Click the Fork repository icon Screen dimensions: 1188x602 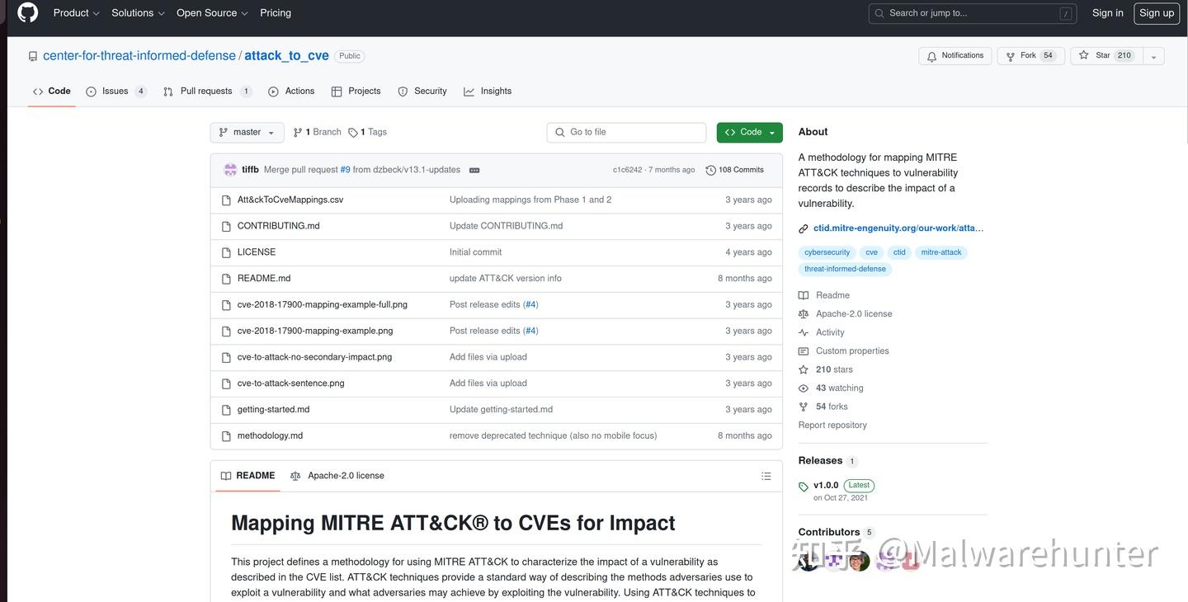1011,56
